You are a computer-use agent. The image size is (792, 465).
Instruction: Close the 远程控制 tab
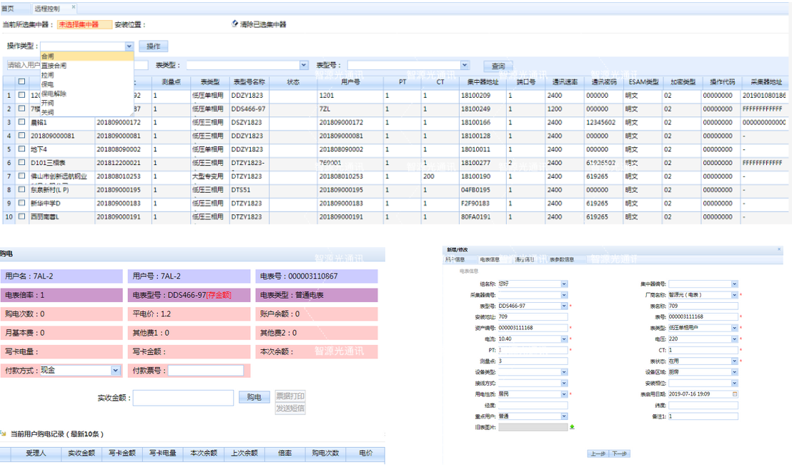click(73, 7)
